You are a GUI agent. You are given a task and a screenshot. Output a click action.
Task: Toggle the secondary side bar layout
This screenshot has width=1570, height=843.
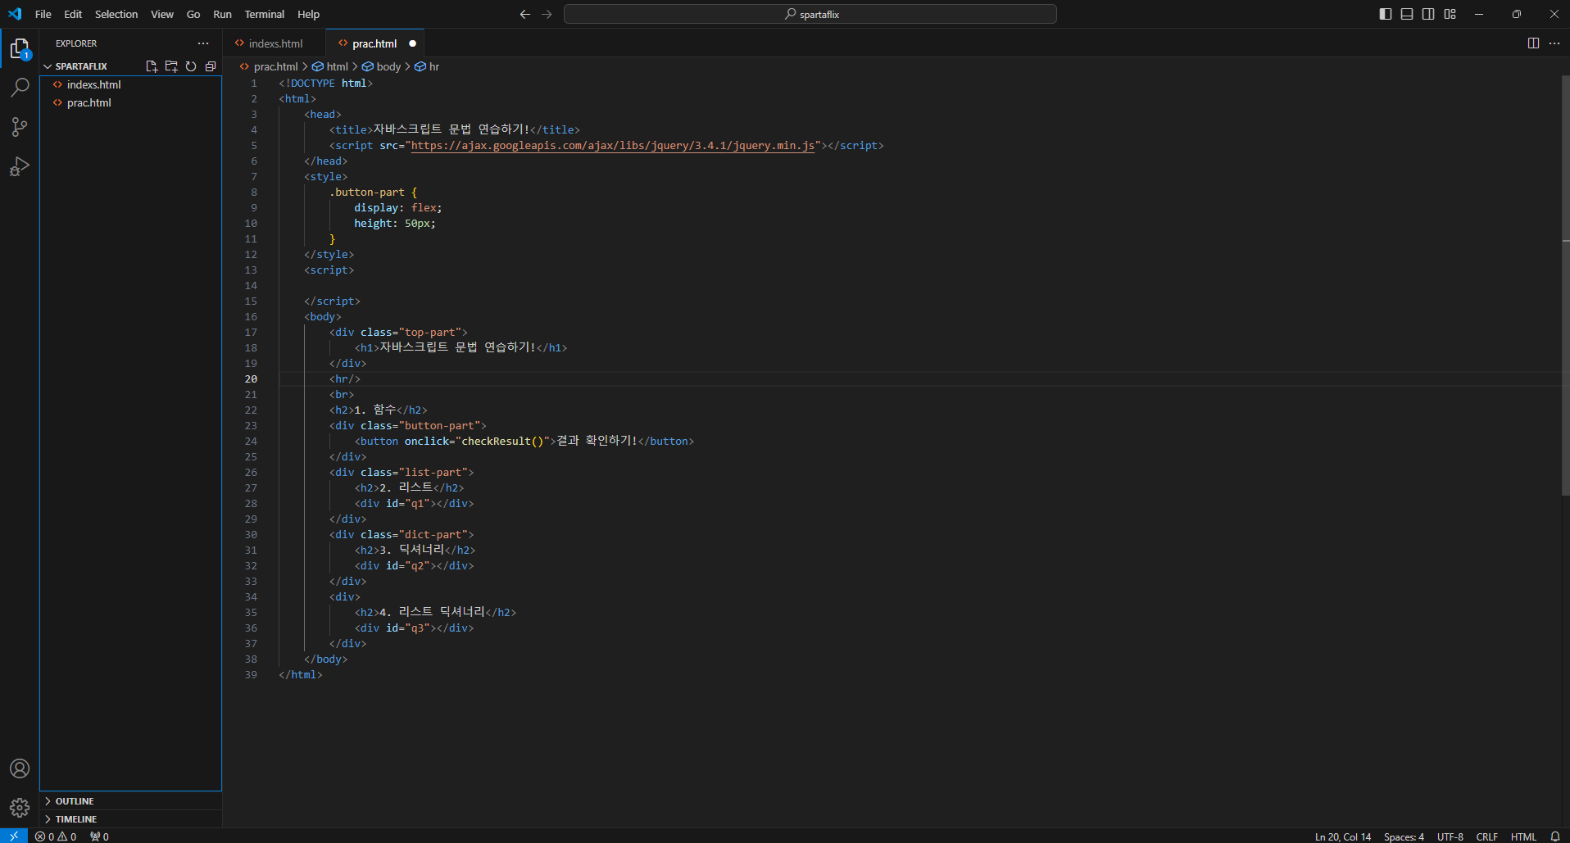click(x=1428, y=14)
